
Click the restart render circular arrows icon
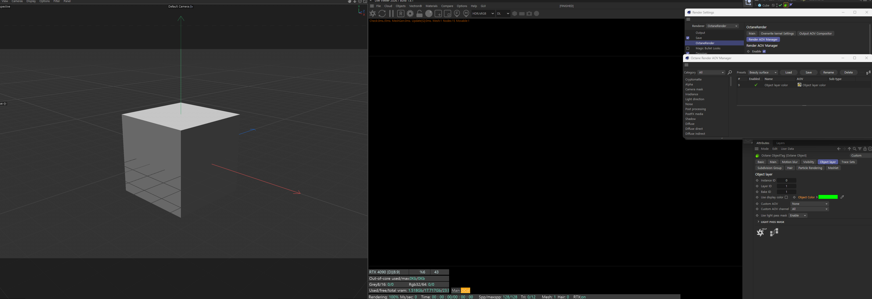coord(382,13)
